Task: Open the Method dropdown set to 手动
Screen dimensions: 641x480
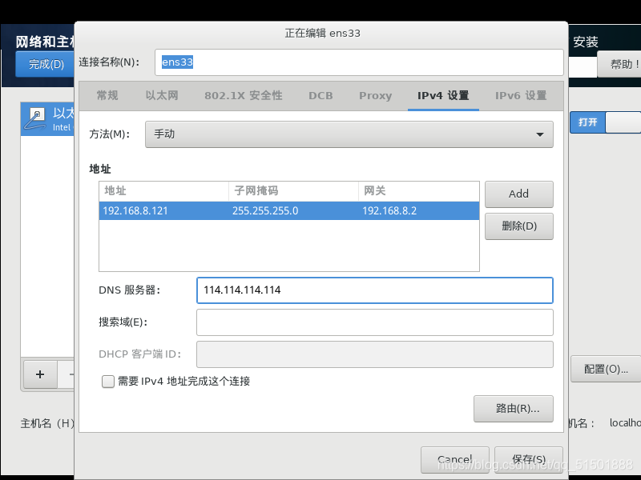Action: click(x=349, y=134)
